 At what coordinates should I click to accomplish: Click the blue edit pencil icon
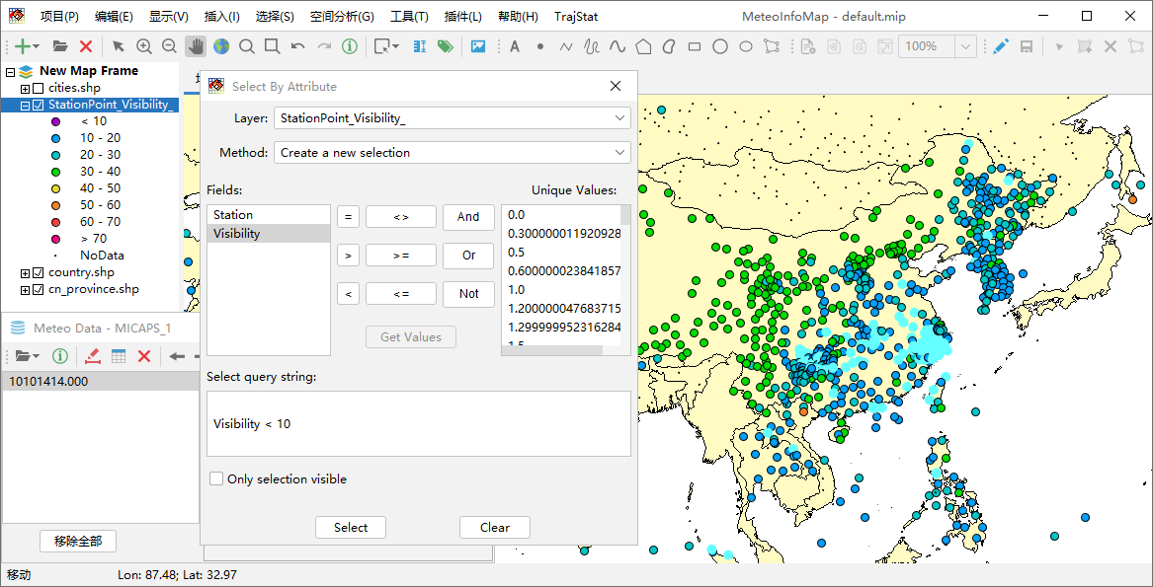[x=1001, y=46]
